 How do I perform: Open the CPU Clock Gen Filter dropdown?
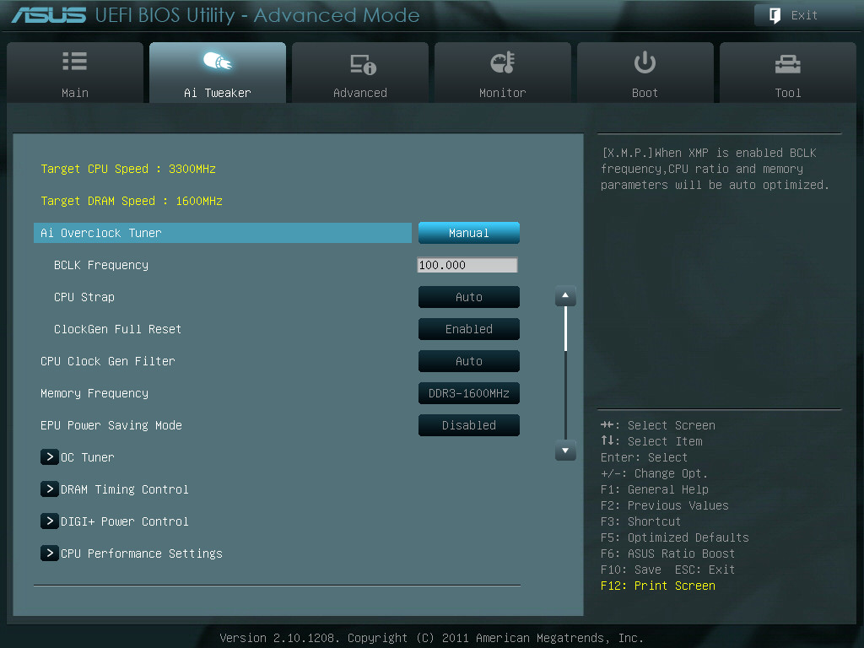tap(469, 361)
